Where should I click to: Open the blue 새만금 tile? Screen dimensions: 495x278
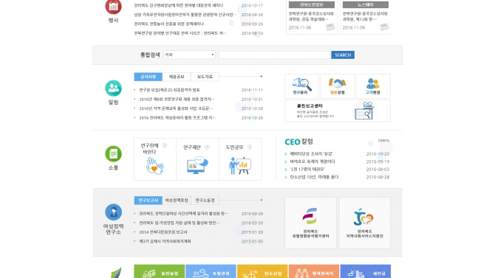(x=365, y=271)
